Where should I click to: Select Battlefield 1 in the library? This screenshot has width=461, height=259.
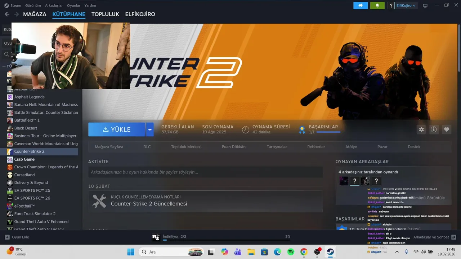(27, 120)
